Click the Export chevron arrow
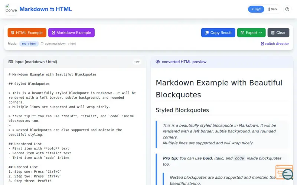297x185 pixels. click(261, 33)
